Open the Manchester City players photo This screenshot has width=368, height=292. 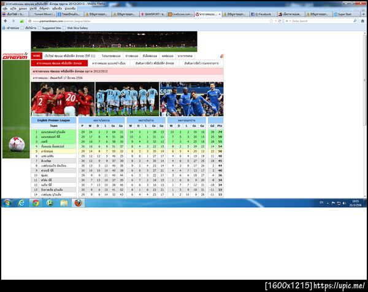[127, 99]
